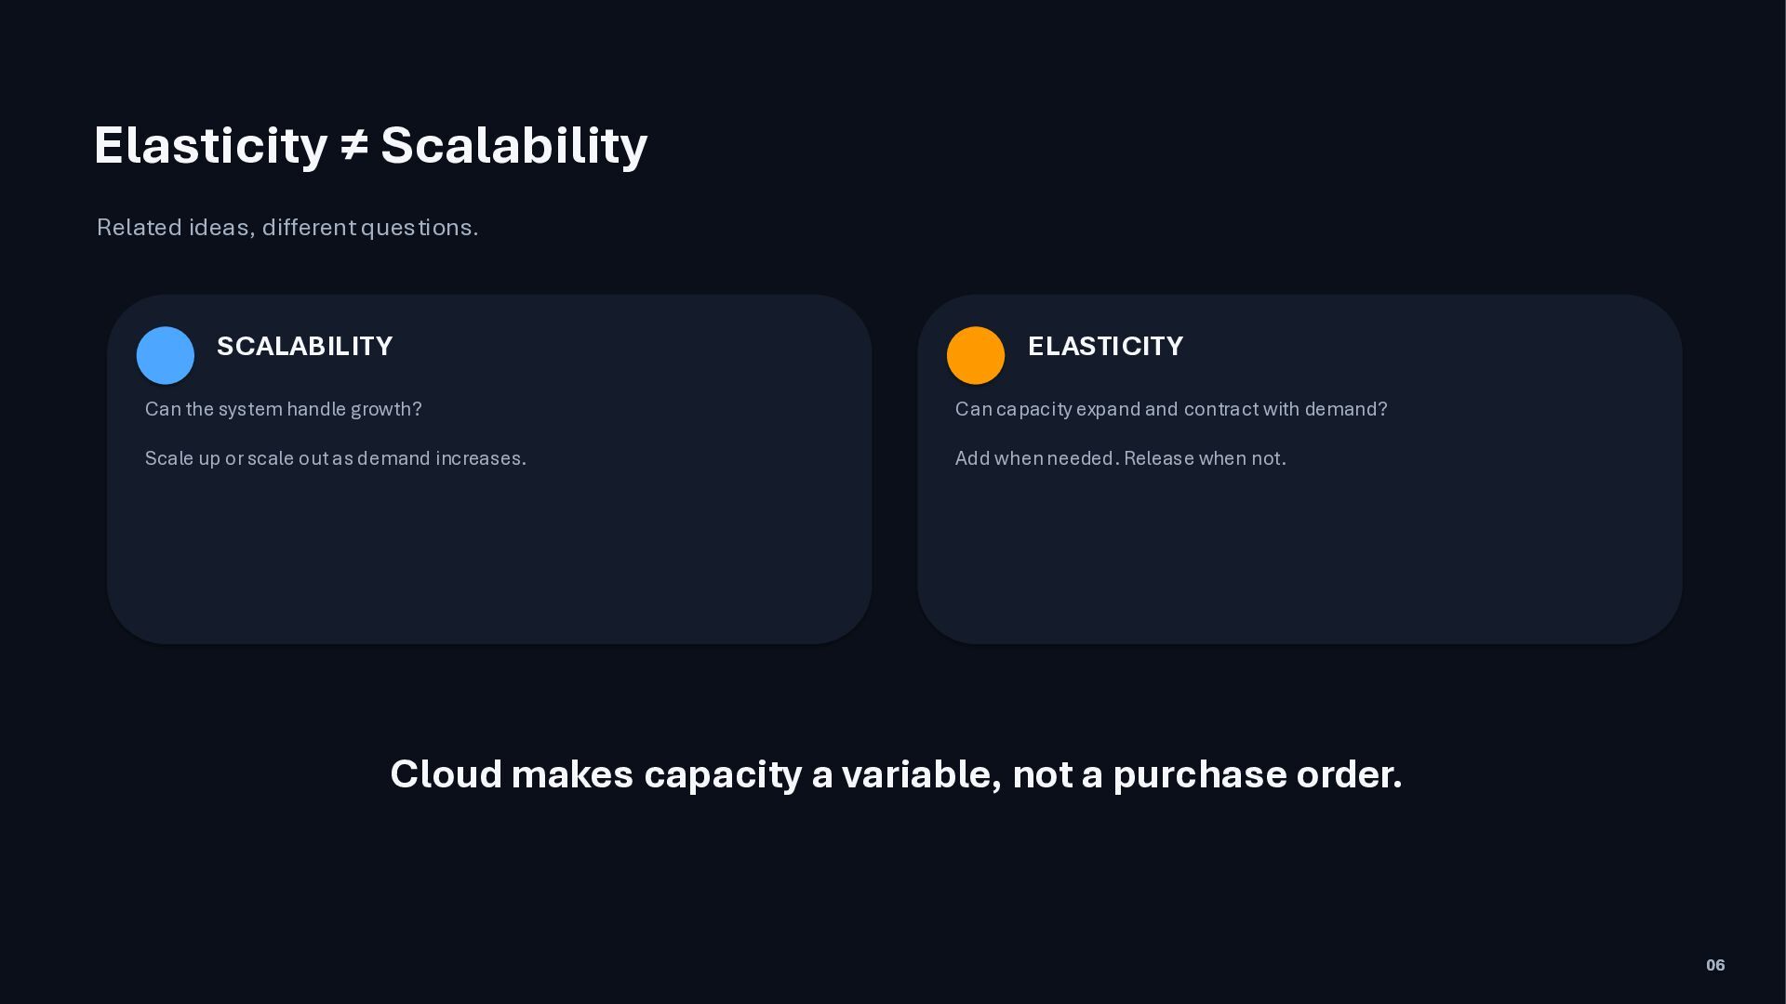
Task: Click the ELASTICITY card heading
Action: (1105, 347)
